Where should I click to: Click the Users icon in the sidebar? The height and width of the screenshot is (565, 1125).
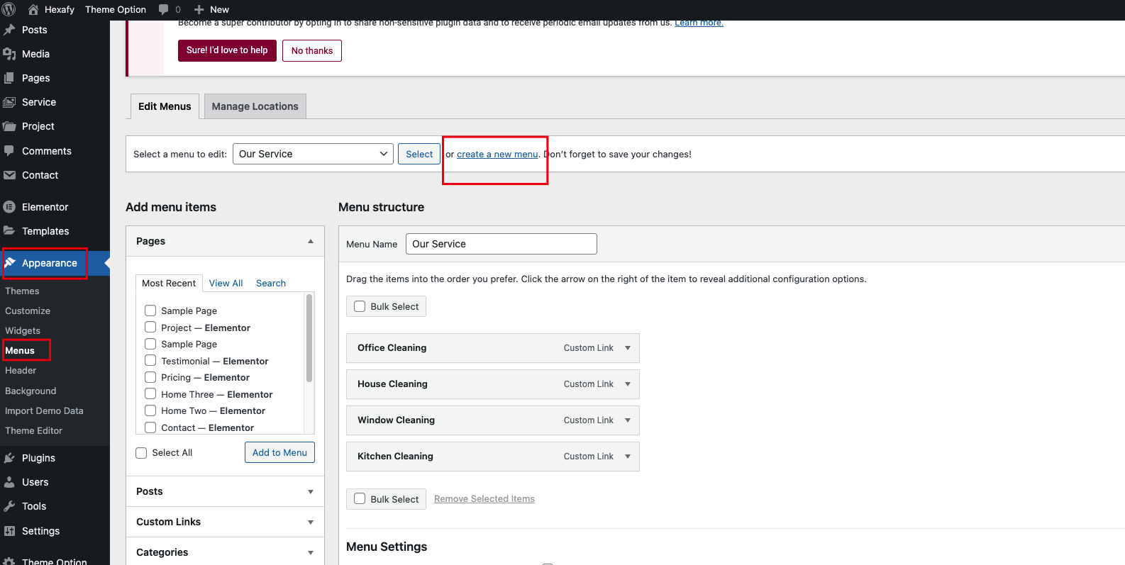coord(9,482)
